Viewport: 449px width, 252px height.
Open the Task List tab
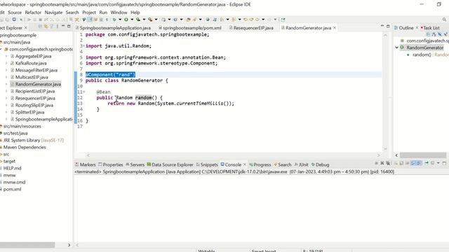[431, 28]
